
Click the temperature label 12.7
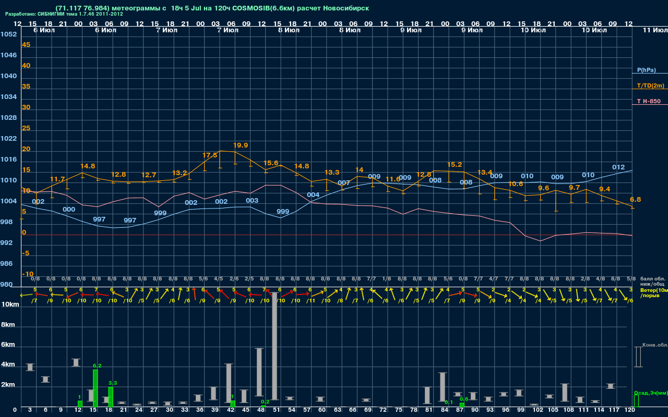pos(149,175)
